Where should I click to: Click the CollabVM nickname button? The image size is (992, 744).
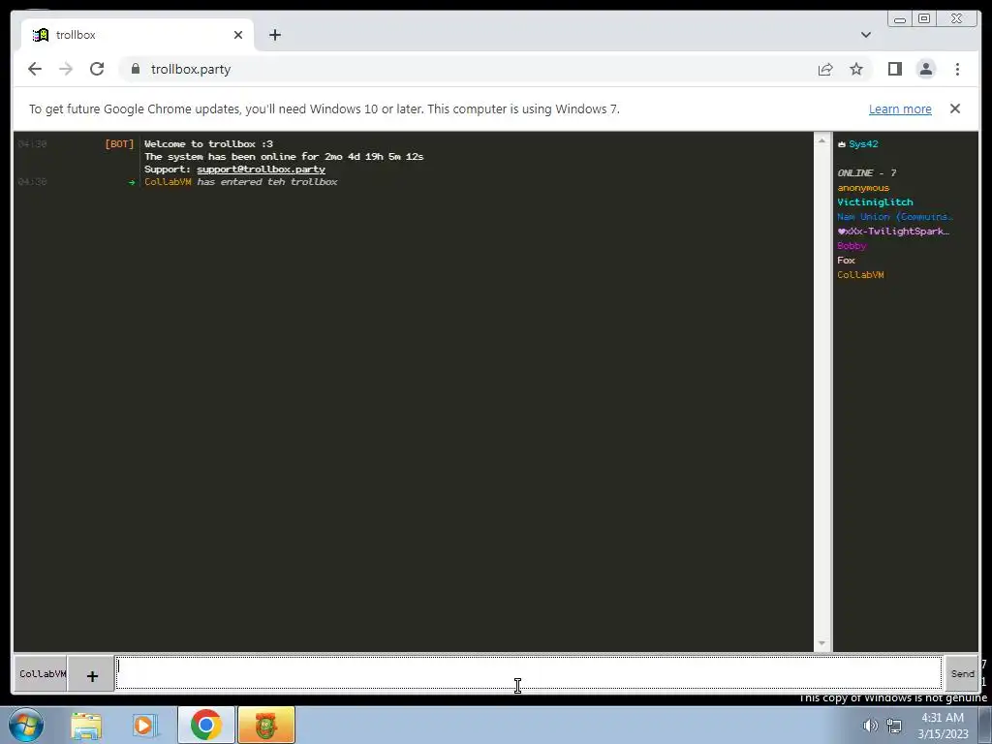pyautogui.click(x=41, y=674)
